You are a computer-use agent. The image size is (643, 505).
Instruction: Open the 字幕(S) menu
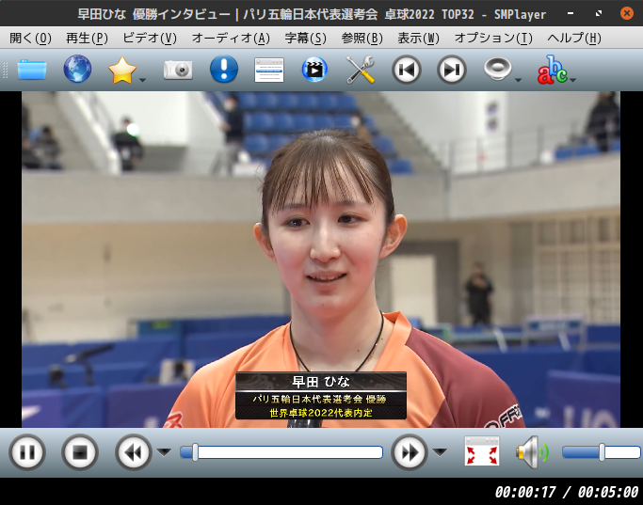point(306,39)
